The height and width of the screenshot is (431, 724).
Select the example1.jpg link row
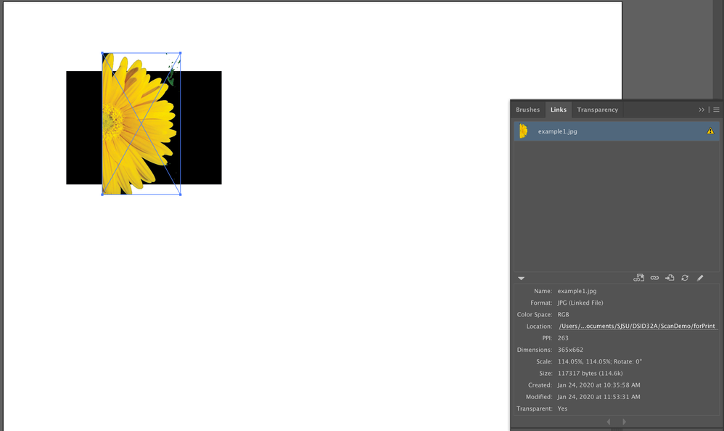click(617, 131)
